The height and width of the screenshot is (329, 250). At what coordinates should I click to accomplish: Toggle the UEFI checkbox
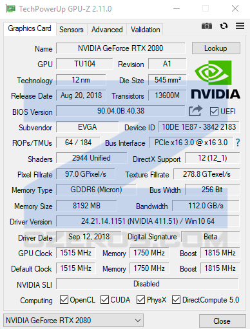(x=214, y=112)
